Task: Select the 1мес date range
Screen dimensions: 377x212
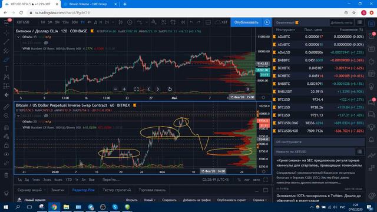Action: (x=36, y=180)
